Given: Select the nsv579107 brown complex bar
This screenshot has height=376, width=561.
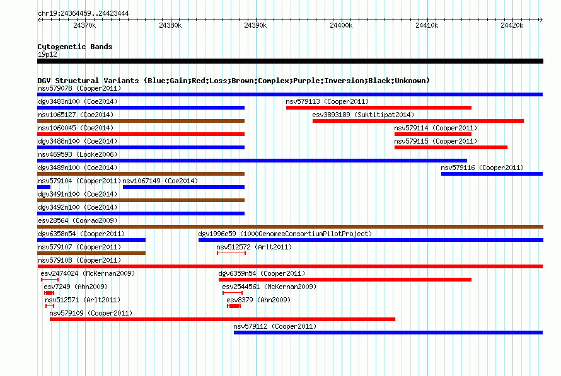Looking at the screenshot, I should pos(91,253).
